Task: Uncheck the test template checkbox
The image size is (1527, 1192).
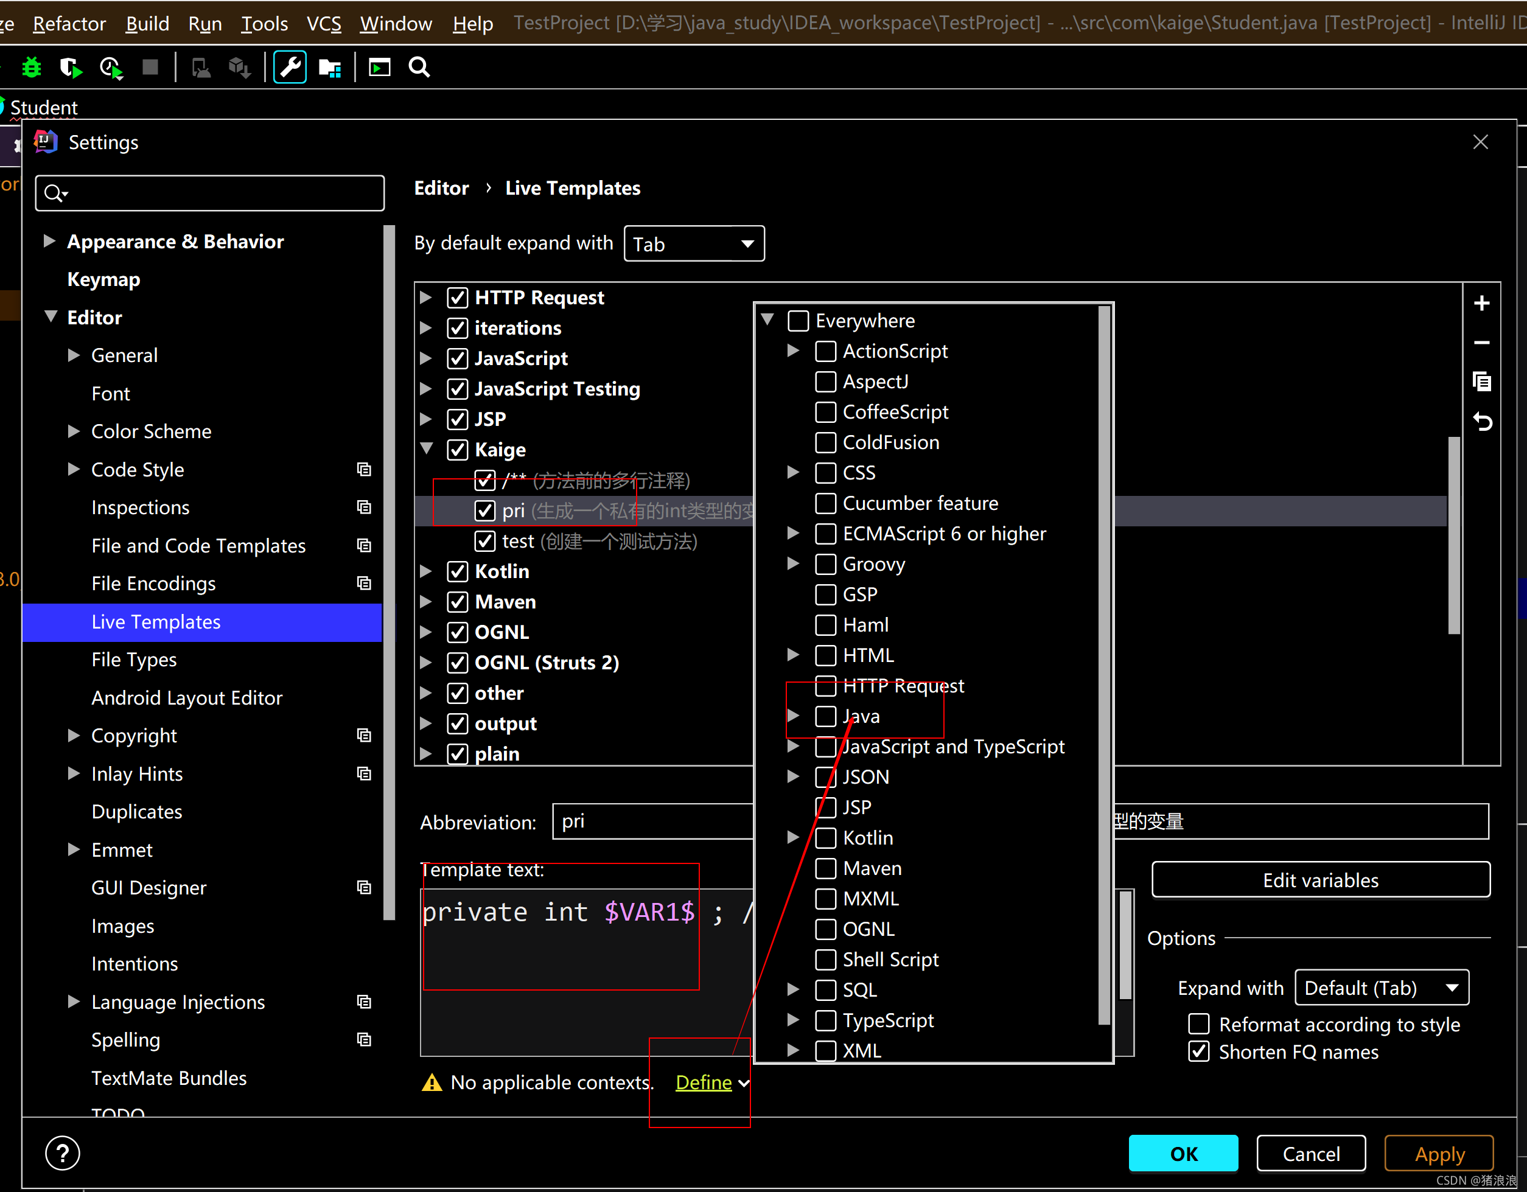Action: [x=484, y=541]
